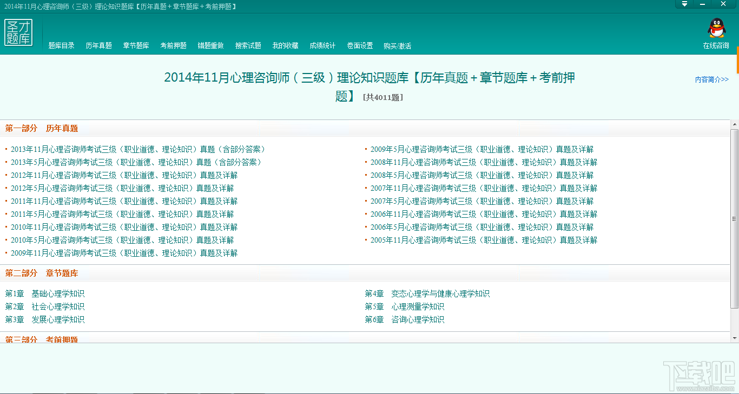Open 2006年11月 真题及详解 link
The height and width of the screenshot is (394, 739).
pos(484,214)
